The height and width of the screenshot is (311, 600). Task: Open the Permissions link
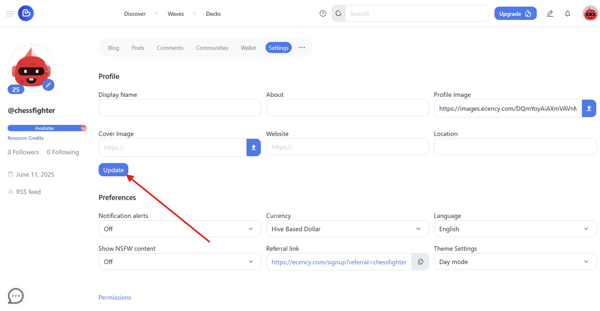[x=115, y=297]
